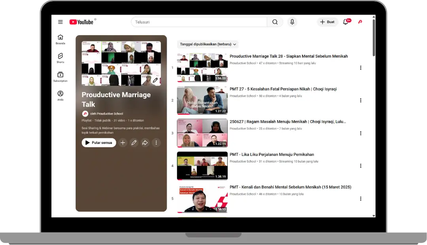Open options for PMT 27 video
Screen dimensions: 427x245
pos(361,100)
